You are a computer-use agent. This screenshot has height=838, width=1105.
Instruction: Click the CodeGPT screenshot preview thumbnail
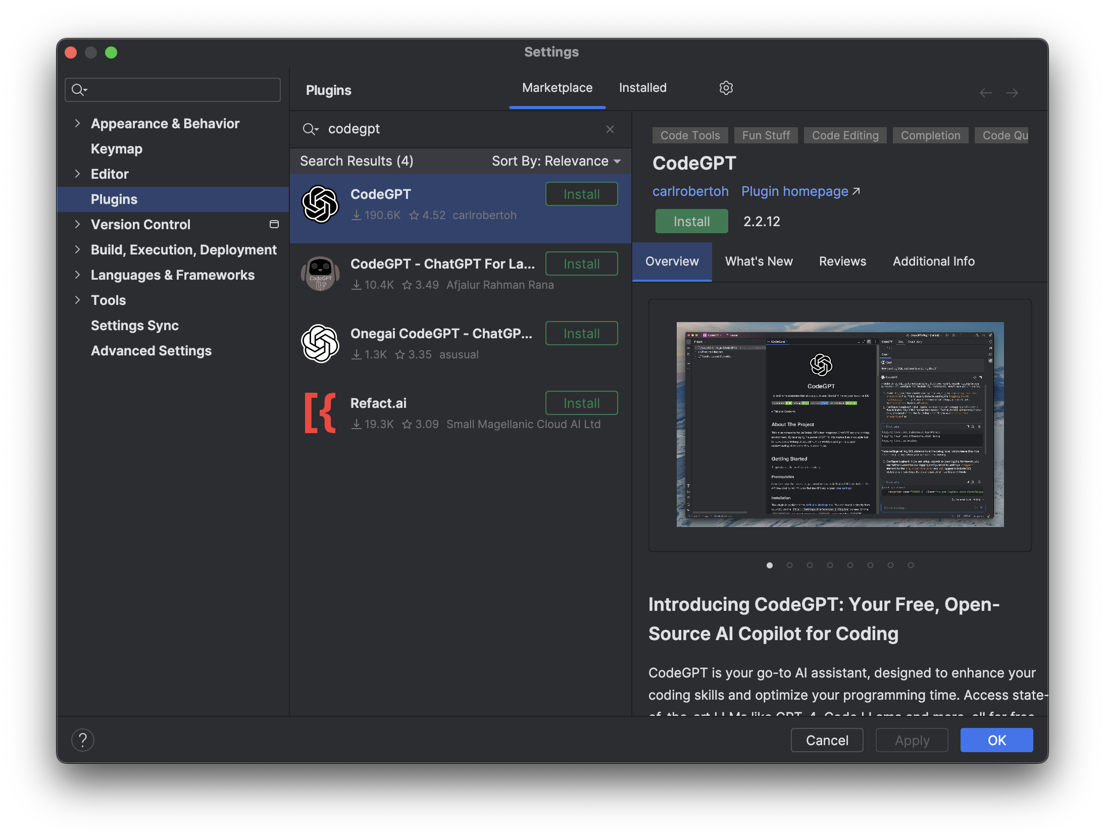[840, 425]
